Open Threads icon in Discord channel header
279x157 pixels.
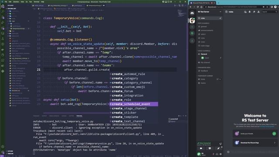pyautogui.click(x=245, y=12)
